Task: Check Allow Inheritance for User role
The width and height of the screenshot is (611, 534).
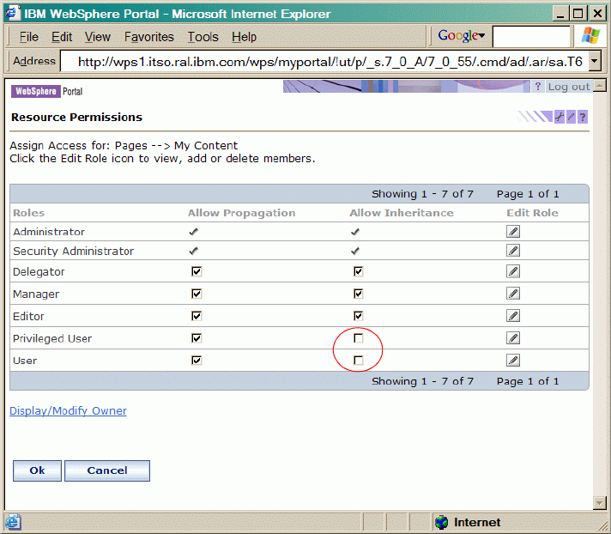Action: [x=359, y=361]
